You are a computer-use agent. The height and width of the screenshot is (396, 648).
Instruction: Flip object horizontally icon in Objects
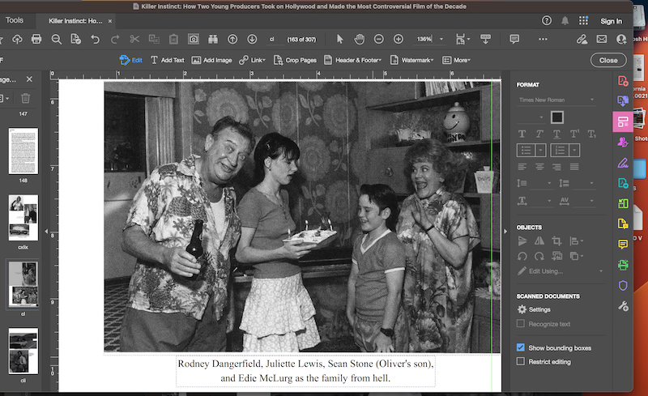coord(539,241)
